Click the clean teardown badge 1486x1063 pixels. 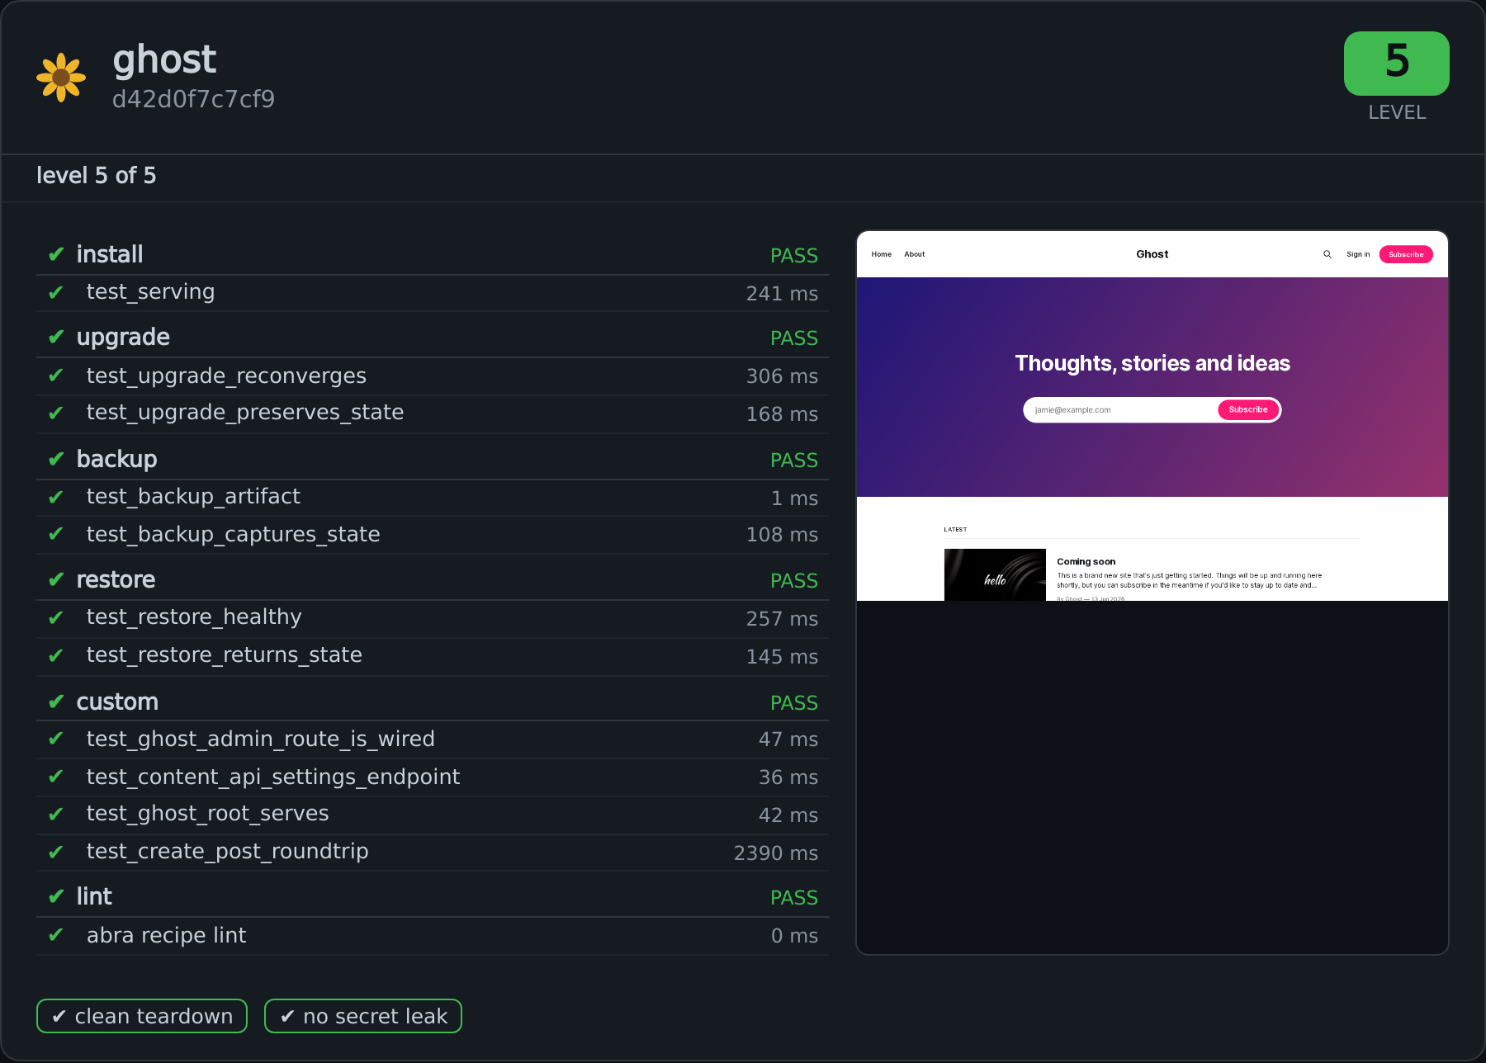pos(142,1016)
